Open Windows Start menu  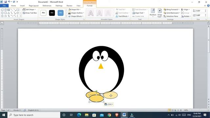(4, 115)
